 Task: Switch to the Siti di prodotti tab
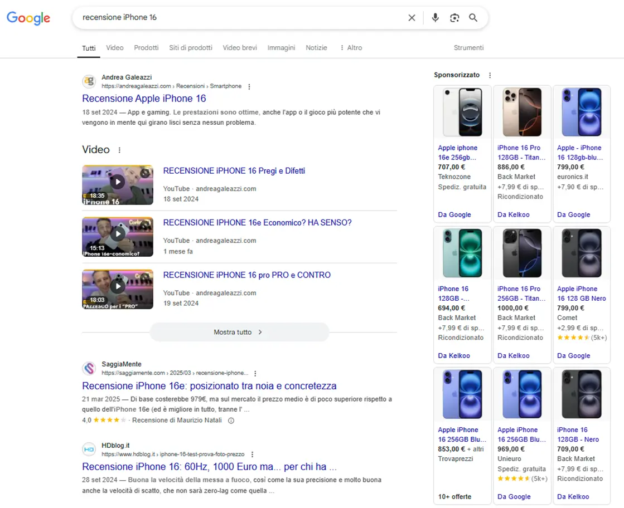pos(191,48)
